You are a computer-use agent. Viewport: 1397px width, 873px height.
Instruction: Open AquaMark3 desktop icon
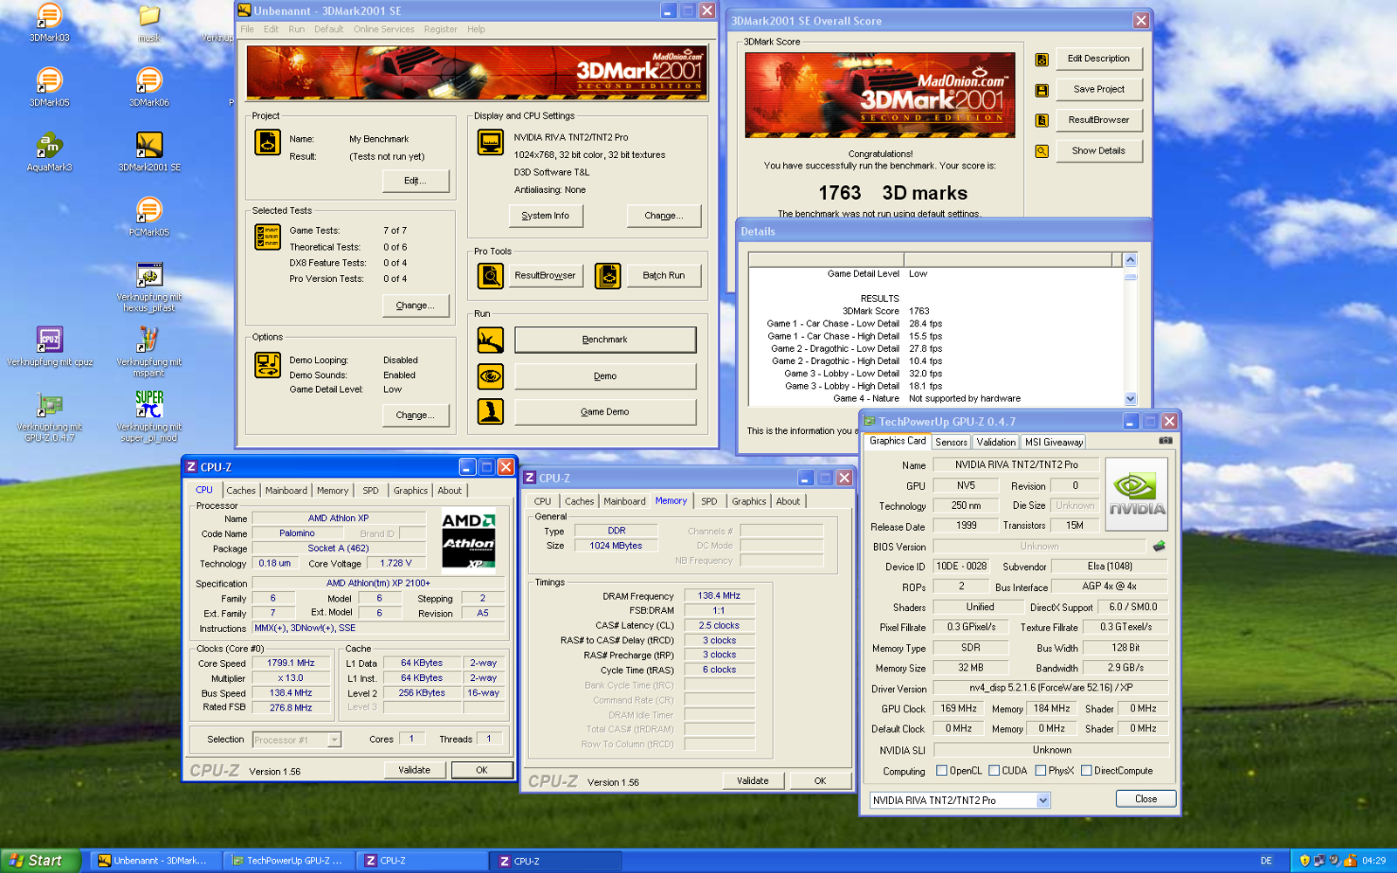pos(50,145)
